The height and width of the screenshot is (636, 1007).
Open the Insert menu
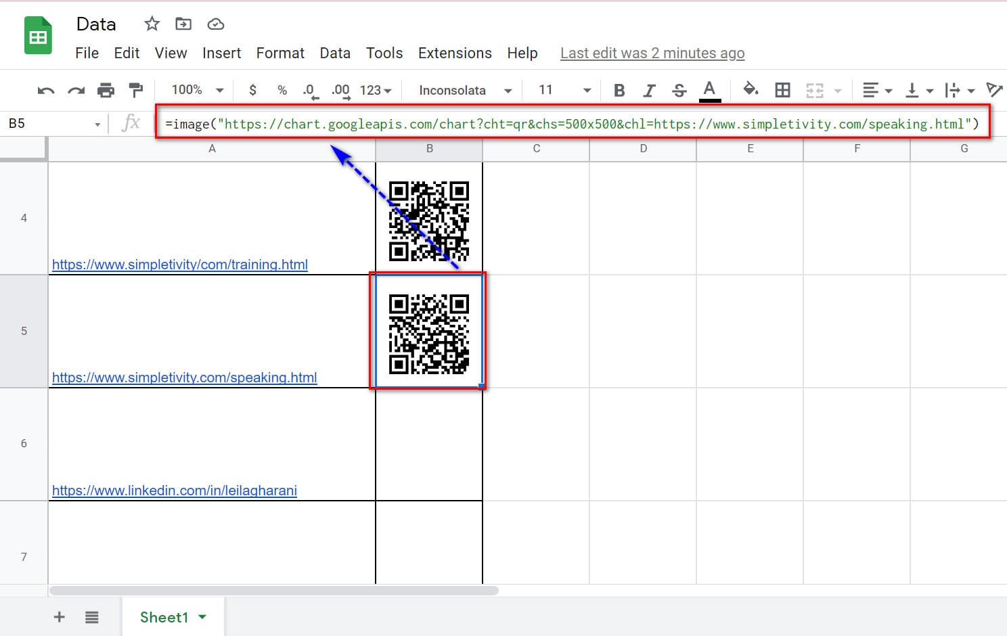221,53
